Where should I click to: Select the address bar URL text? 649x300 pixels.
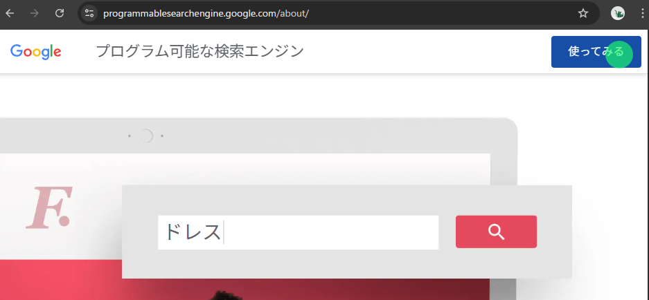coord(206,13)
